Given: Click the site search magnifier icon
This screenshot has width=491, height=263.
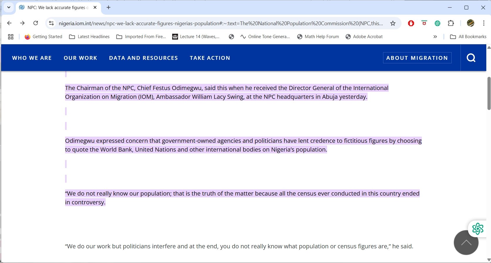Looking at the screenshot, I should [x=471, y=58].
